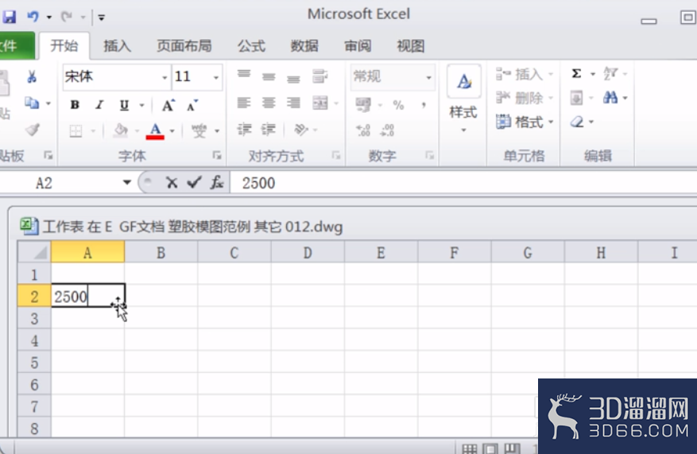
Task: Switch to the 审阅 ribbon tab
Action: 358,46
